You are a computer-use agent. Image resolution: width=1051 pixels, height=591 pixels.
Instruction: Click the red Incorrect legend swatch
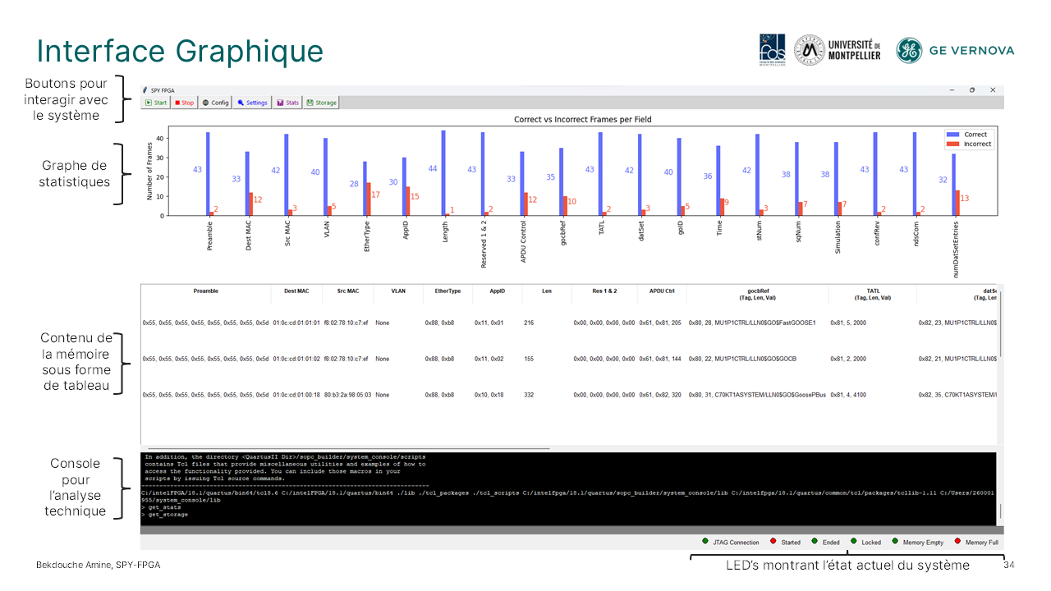953,144
